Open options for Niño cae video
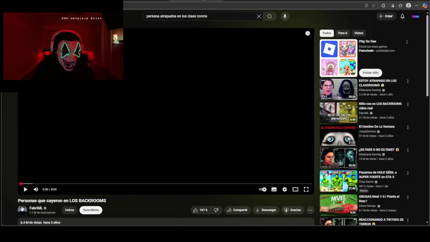The image size is (430, 242). coord(408,105)
